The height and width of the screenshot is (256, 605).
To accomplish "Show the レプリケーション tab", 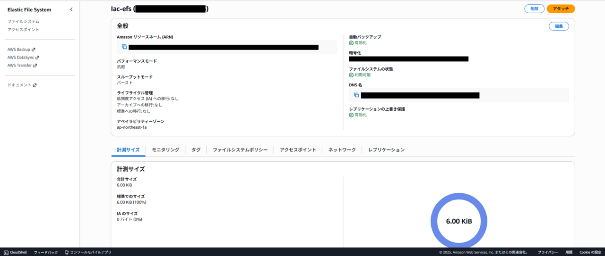I will pos(386,150).
